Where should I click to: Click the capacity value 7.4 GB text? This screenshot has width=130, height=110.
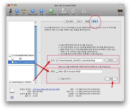coord(88,89)
